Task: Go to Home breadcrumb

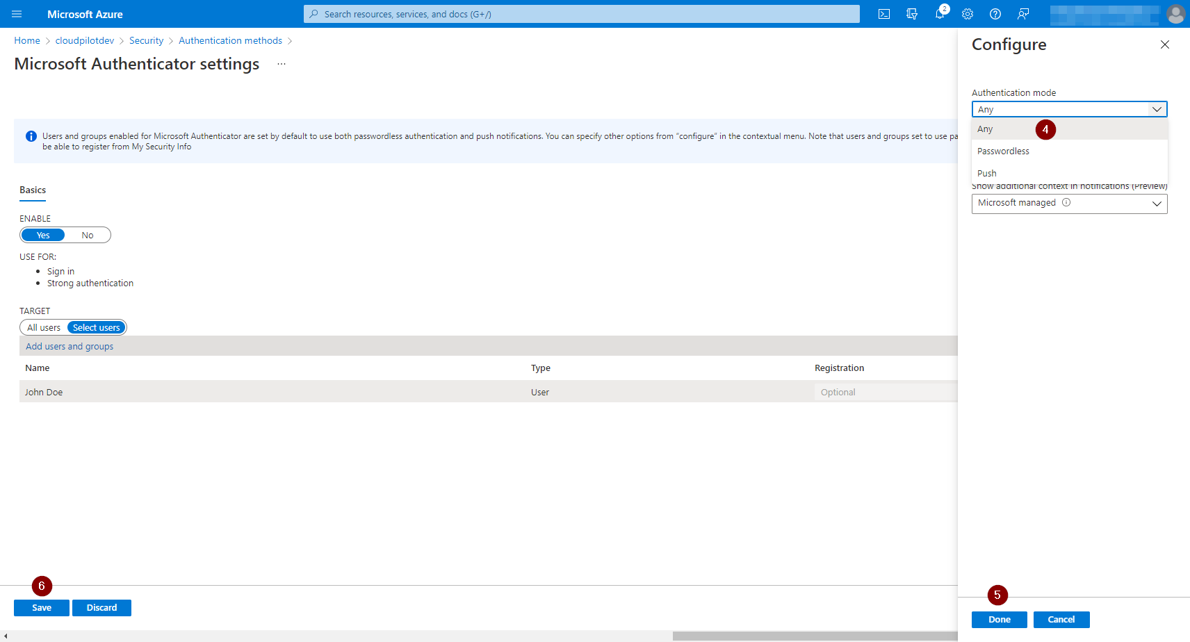Action: pos(27,41)
